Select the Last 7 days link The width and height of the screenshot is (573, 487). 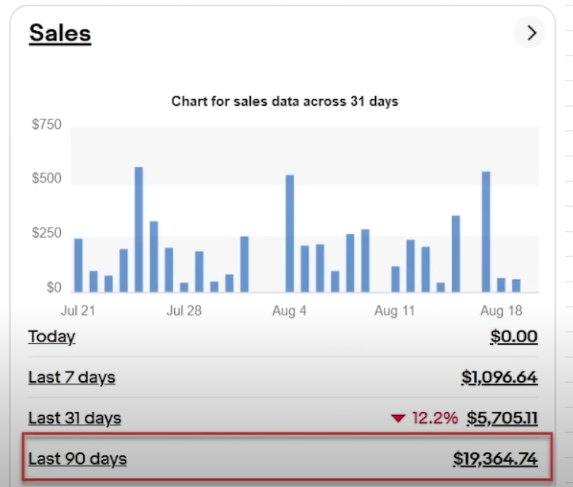click(71, 378)
